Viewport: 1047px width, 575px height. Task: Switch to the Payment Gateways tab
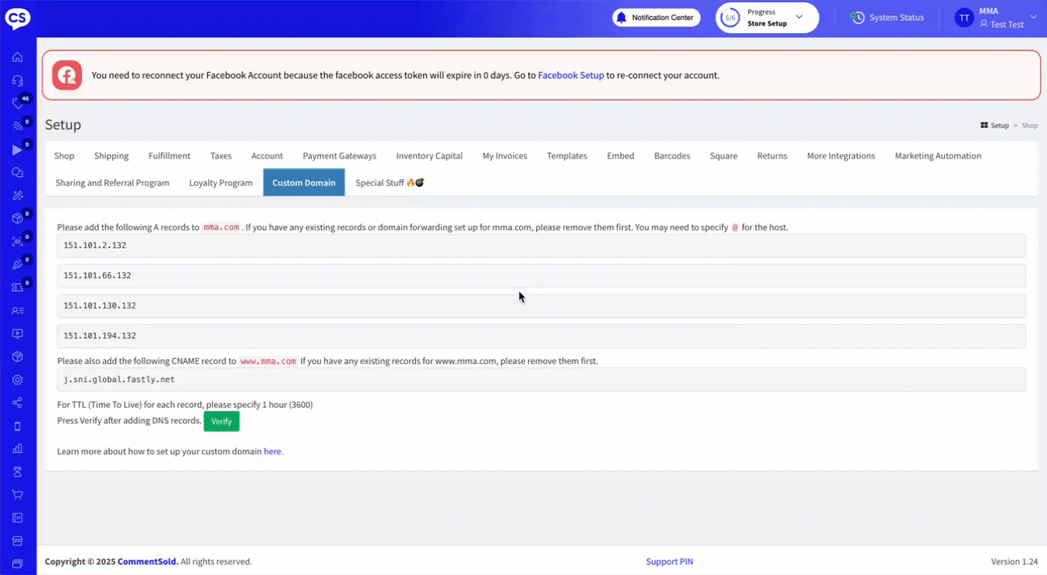tap(339, 156)
